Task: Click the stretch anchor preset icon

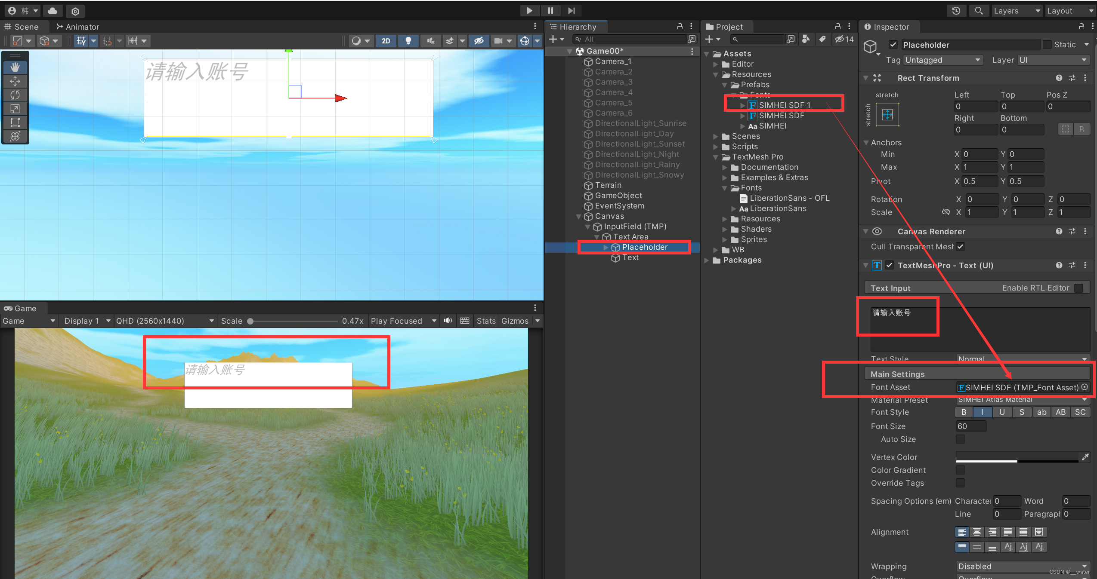Action: [x=887, y=114]
